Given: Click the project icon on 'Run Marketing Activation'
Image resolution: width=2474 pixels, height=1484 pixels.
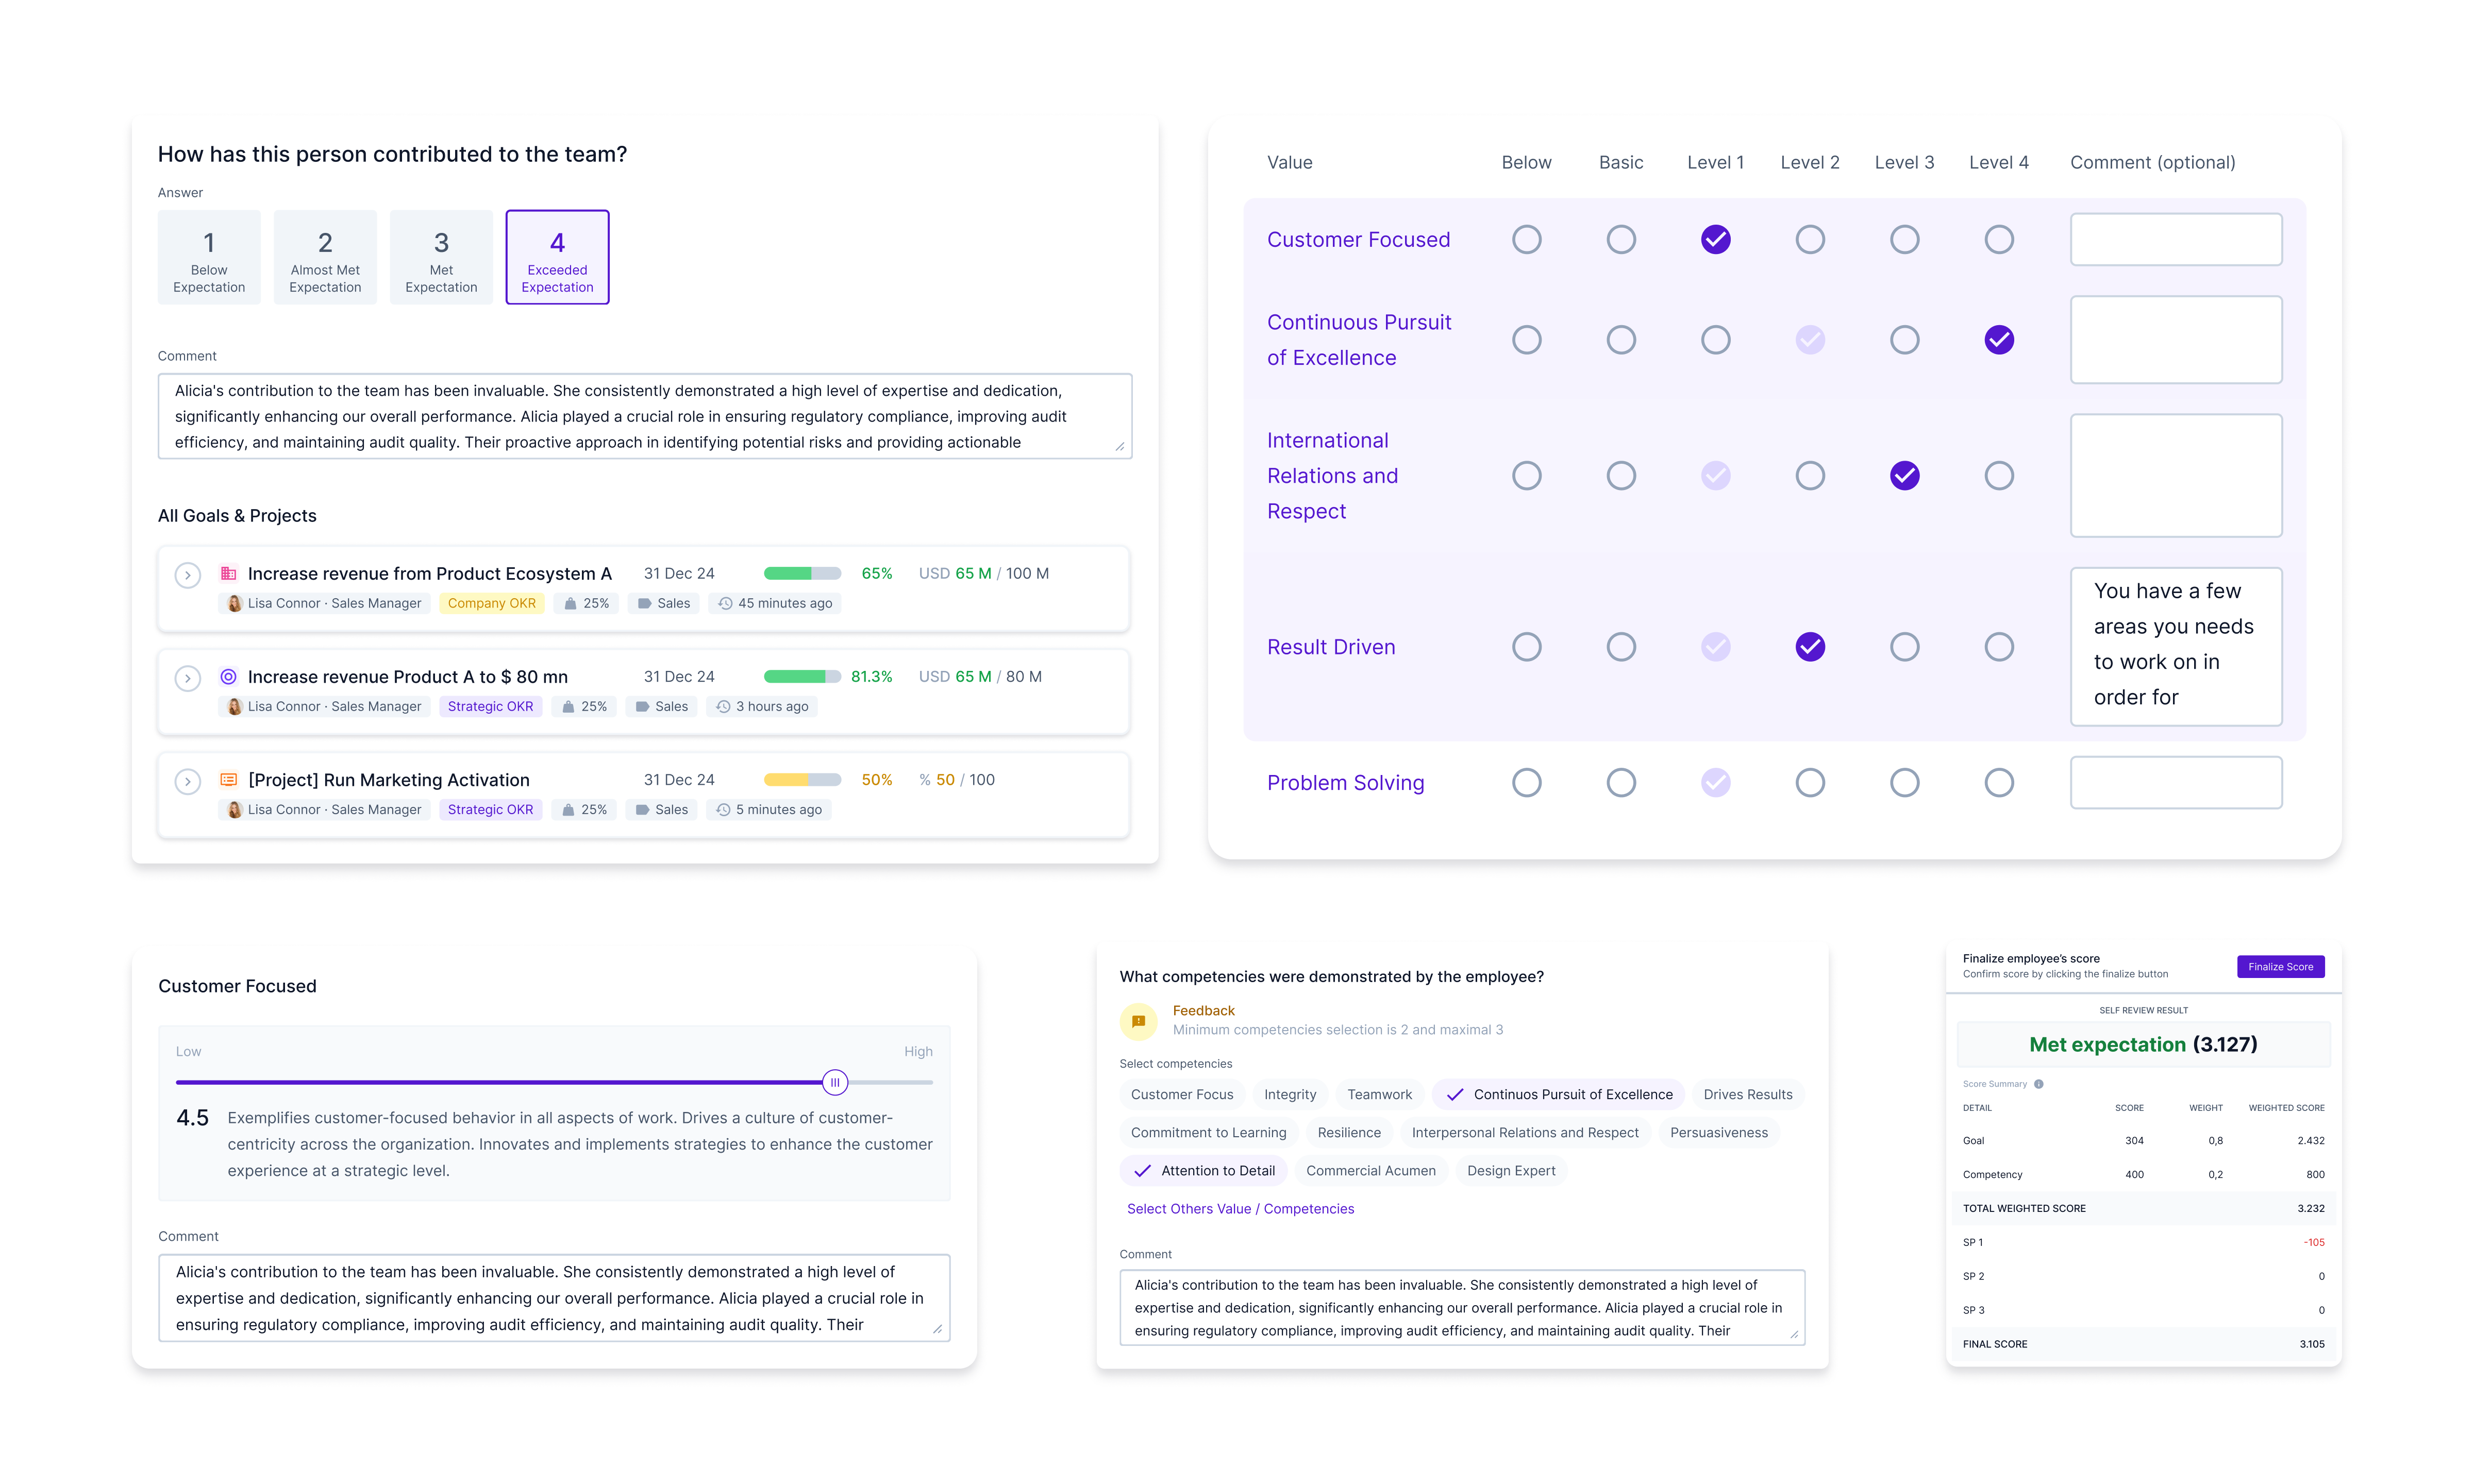Looking at the screenshot, I should pos(229,779).
